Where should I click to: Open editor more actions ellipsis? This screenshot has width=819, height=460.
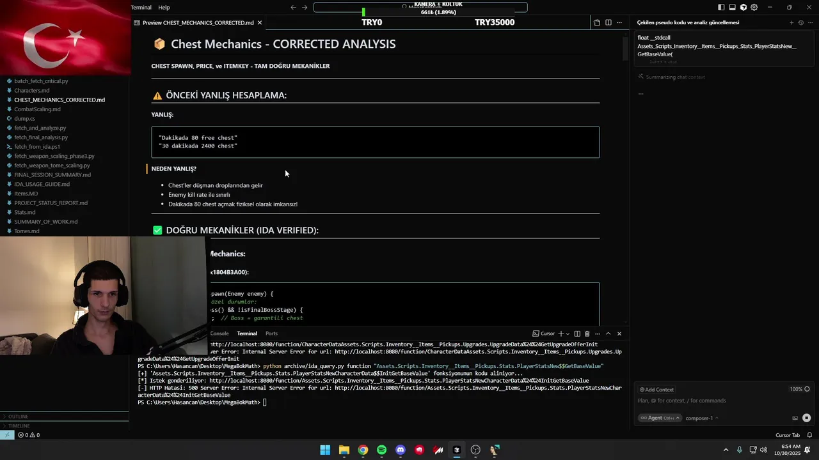619,22
